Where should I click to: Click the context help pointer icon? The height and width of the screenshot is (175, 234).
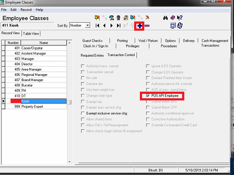179,18
